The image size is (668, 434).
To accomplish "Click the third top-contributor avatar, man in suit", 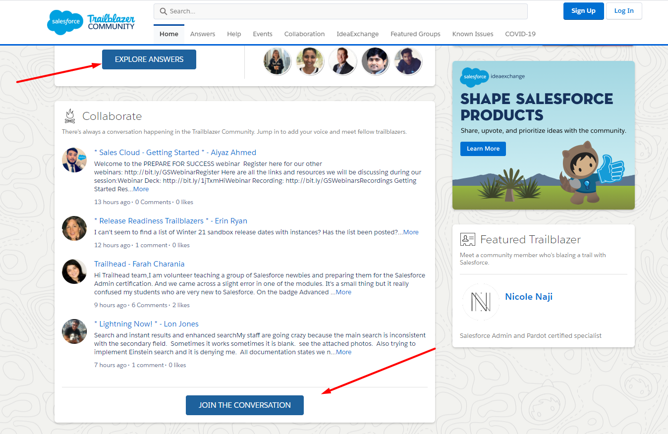I will [x=342, y=61].
